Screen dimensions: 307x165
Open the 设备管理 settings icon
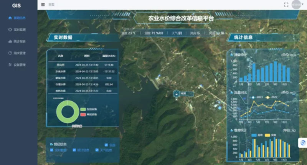coord(10,65)
